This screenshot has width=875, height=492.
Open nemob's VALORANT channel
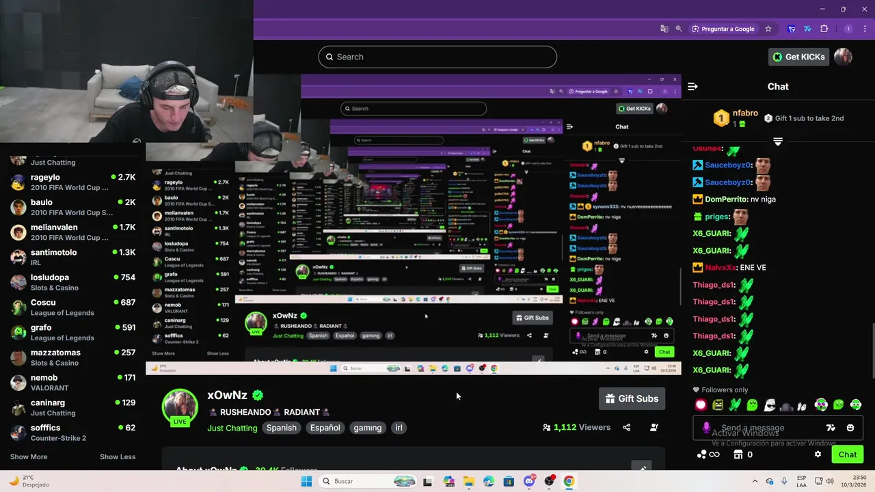[73, 383]
